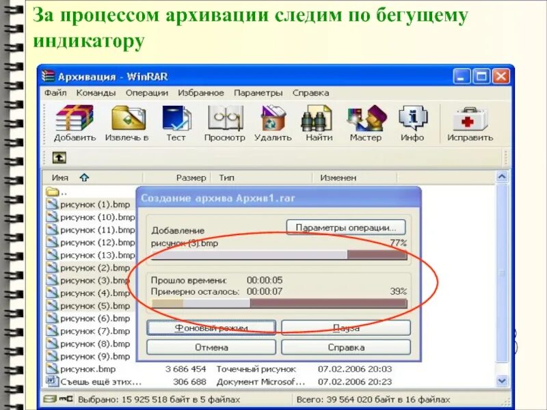
Task: Click the file progress bar at 77%
Action: coord(279,255)
